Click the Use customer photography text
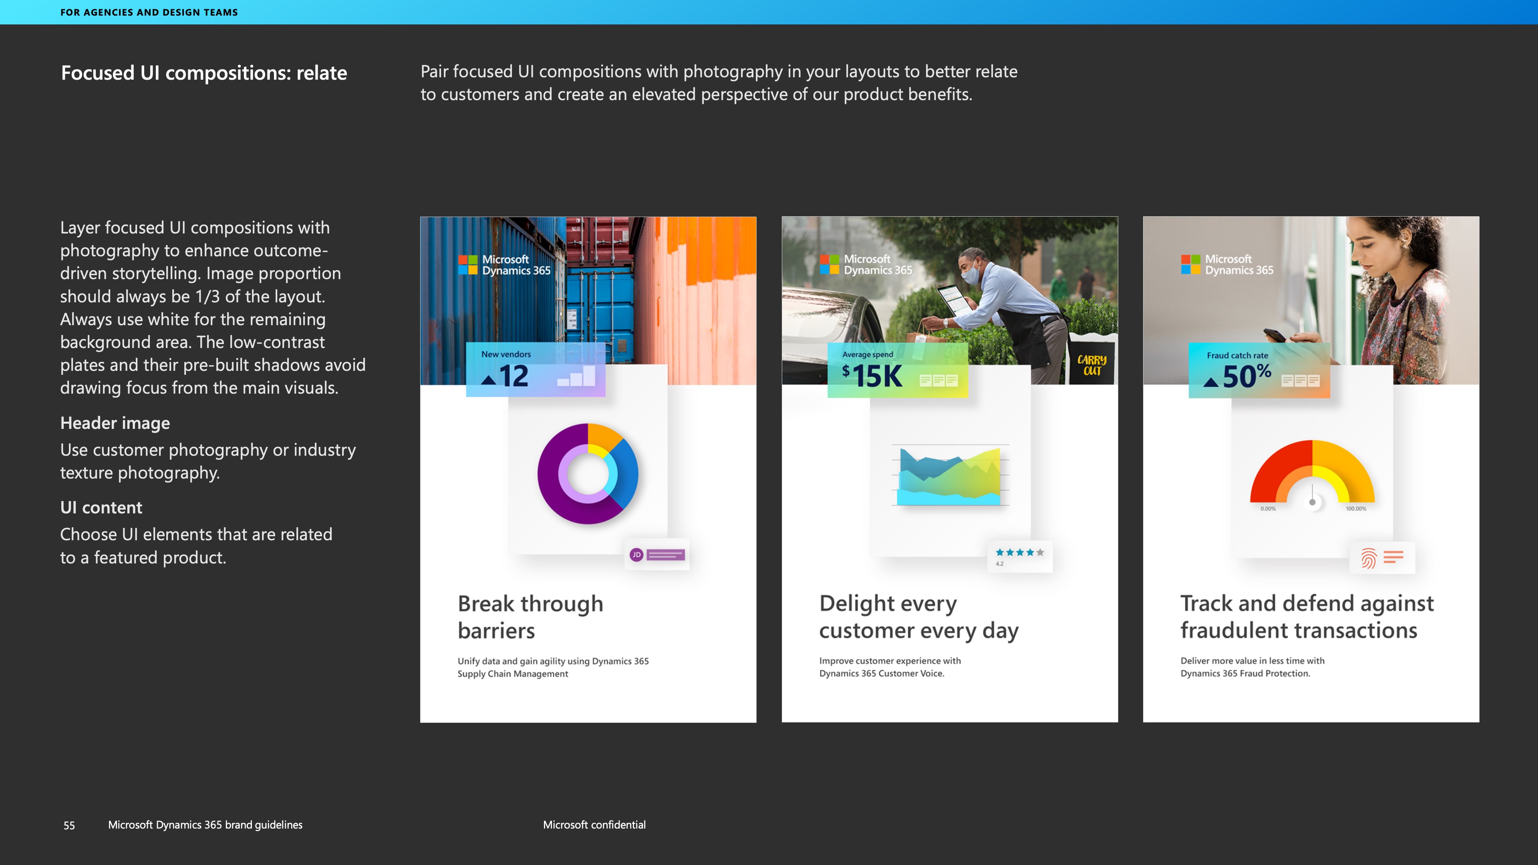1538x865 pixels. (x=208, y=461)
